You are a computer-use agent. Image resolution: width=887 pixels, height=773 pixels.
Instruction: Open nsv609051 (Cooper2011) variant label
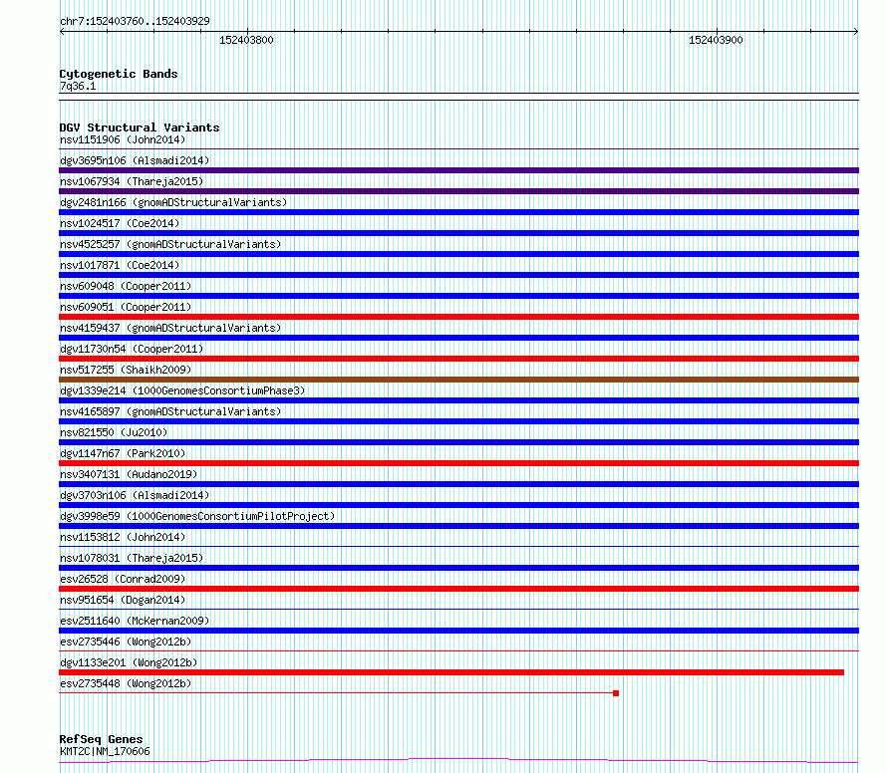coord(126,307)
